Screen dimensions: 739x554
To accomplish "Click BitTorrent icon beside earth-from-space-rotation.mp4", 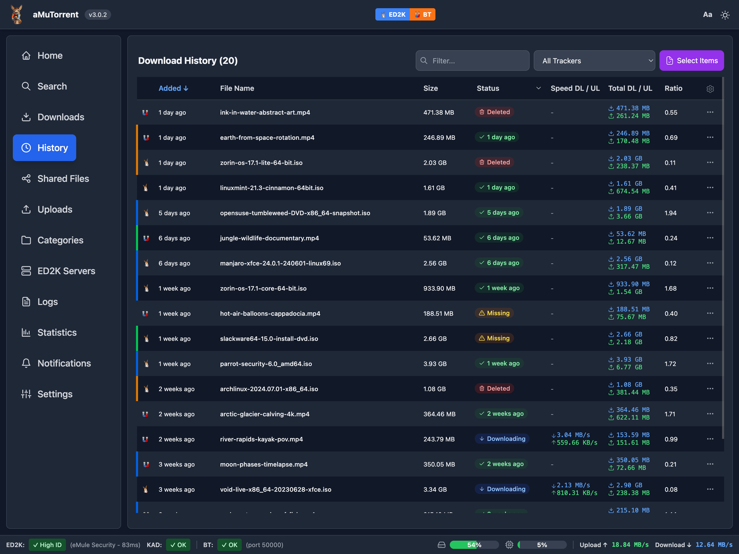I will click(x=146, y=137).
